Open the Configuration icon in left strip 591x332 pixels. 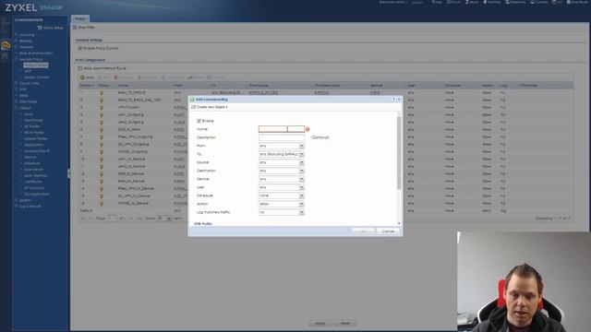pos(6,45)
